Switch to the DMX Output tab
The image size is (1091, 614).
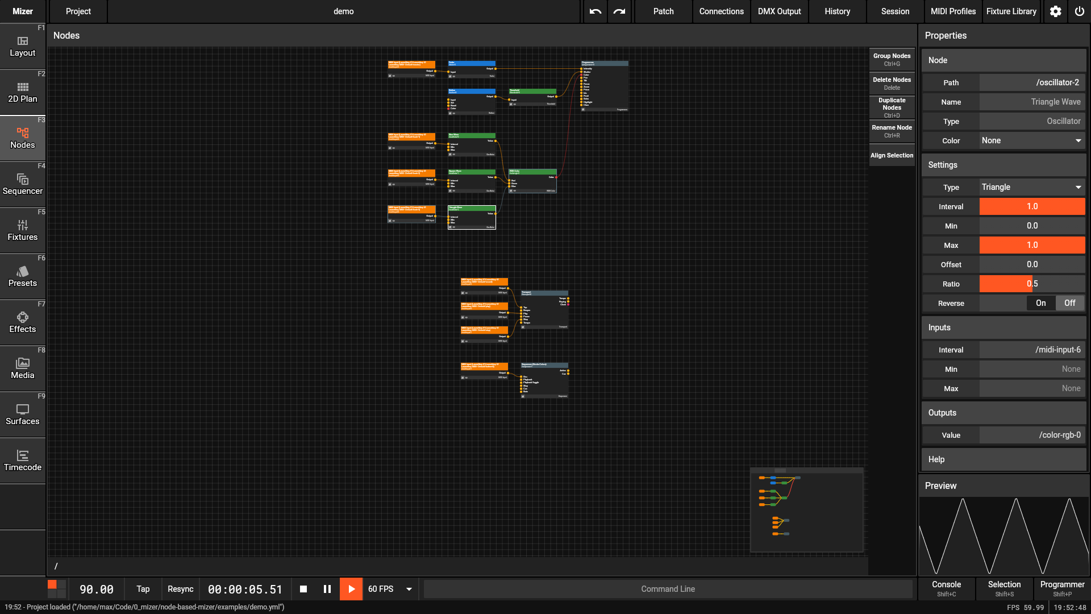coord(779,11)
